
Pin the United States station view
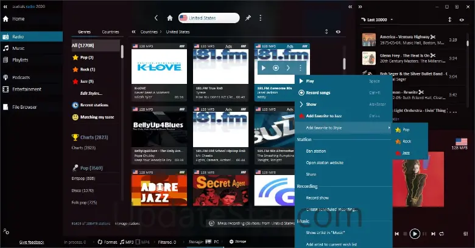[x=248, y=18]
